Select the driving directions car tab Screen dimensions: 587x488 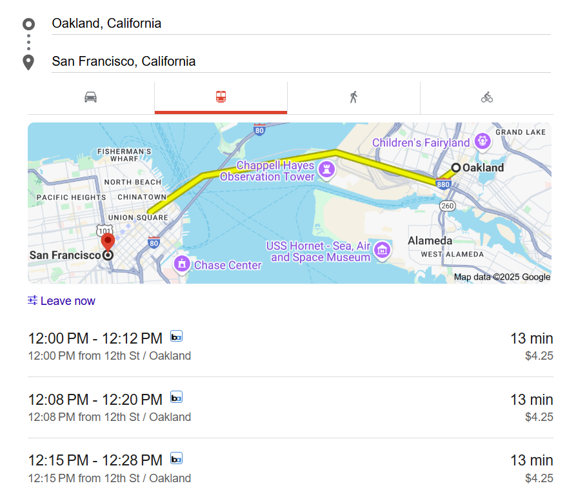pyautogui.click(x=90, y=97)
